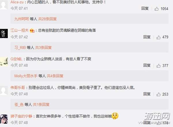
Task: Expand 共28条回复 under Alice-zu's comment
Action: coord(47,19)
